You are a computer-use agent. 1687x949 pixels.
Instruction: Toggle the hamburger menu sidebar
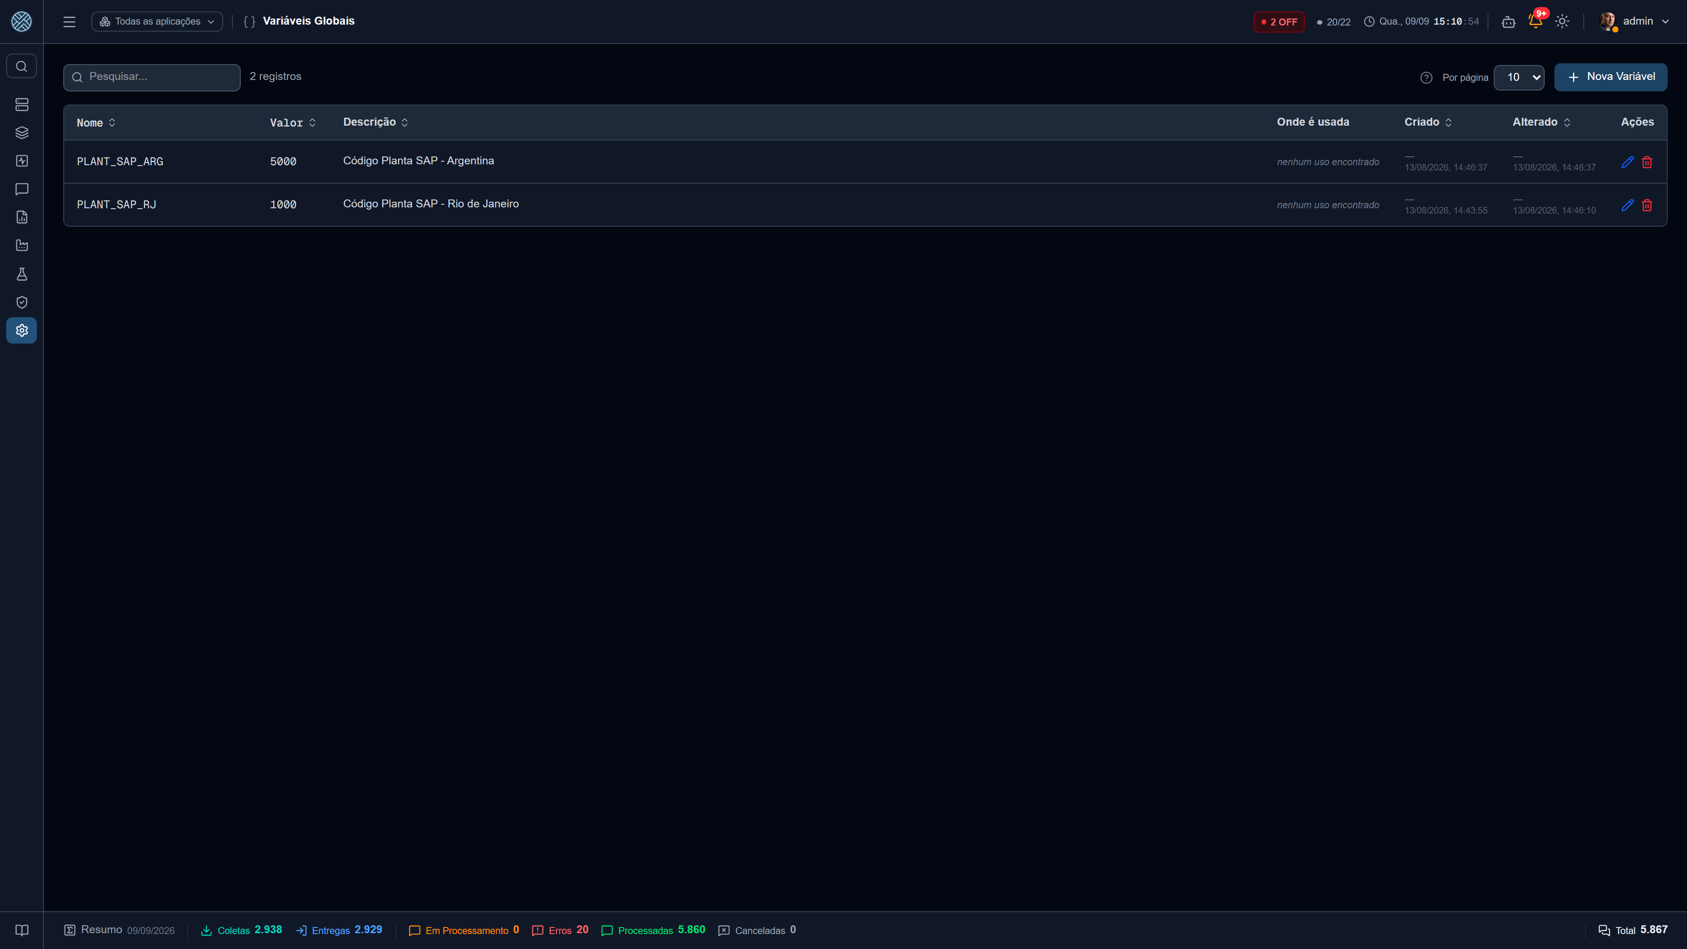click(x=69, y=22)
